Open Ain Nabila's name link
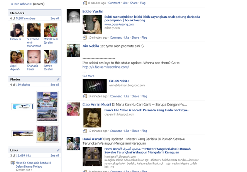 pos(91,46)
